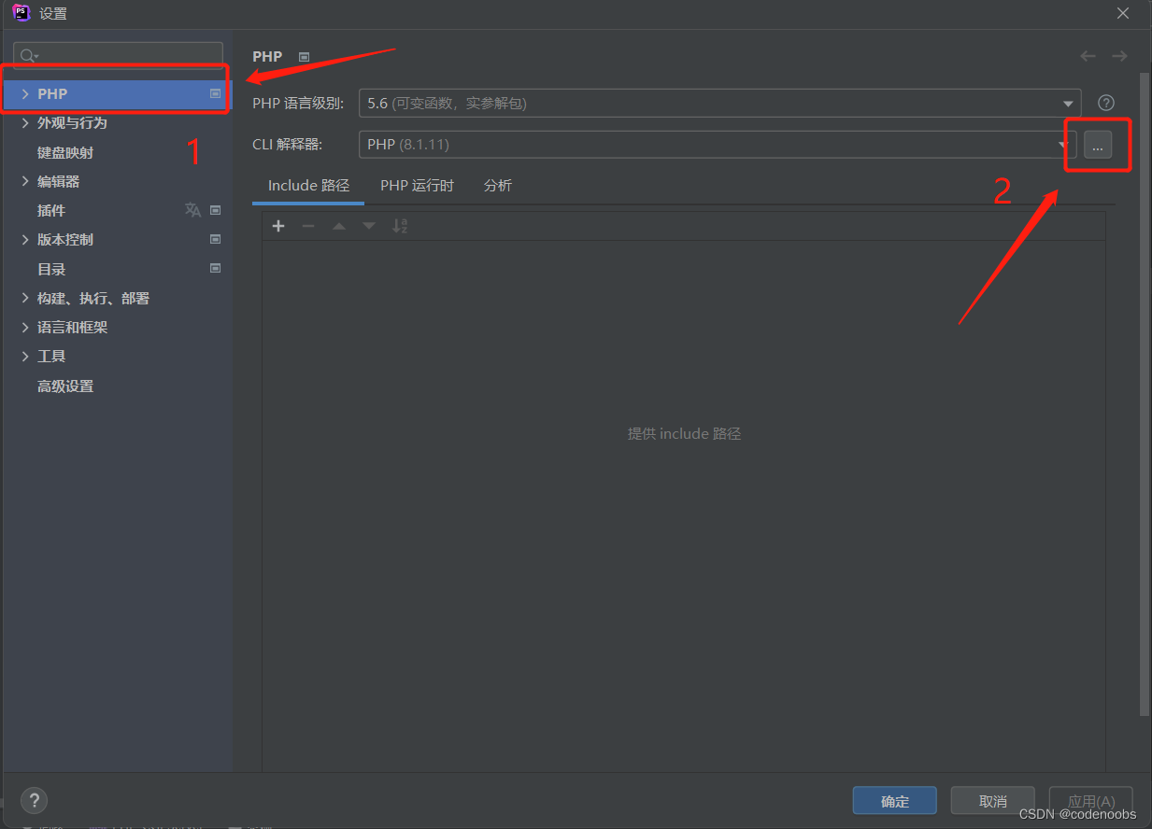Switch to the 分析 tab
The image size is (1152, 829).
(498, 186)
